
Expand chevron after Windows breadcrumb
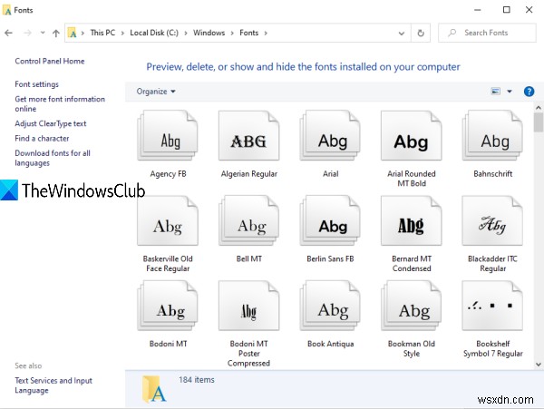232,33
